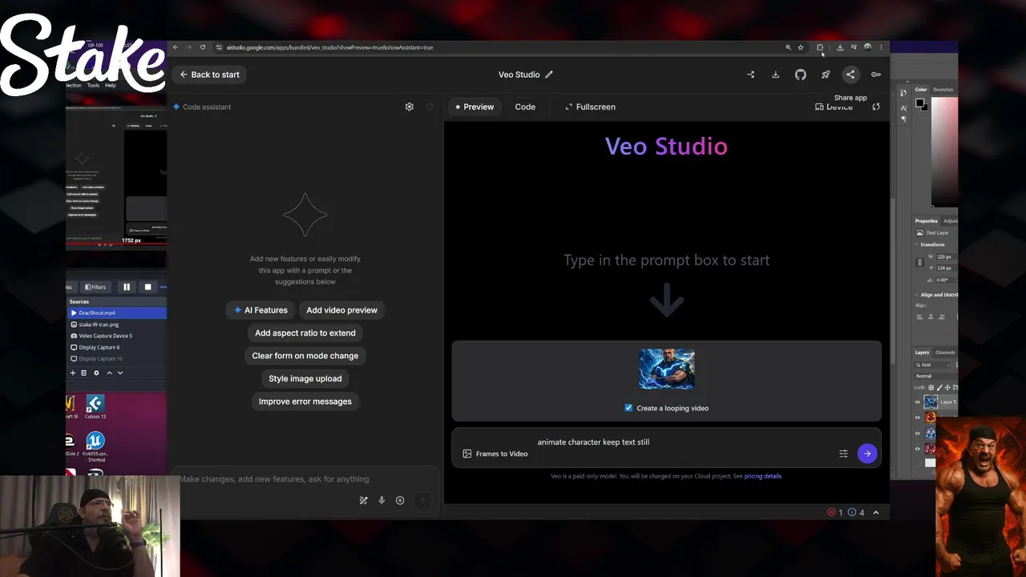Bookmark page with the star icon

pos(800,47)
